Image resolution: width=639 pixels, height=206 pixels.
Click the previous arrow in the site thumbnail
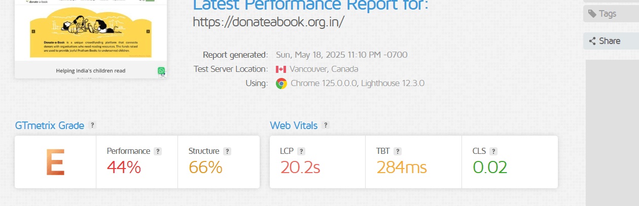point(33,31)
